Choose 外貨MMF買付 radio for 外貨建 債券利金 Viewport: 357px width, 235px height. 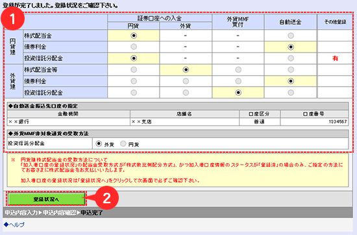(238, 81)
